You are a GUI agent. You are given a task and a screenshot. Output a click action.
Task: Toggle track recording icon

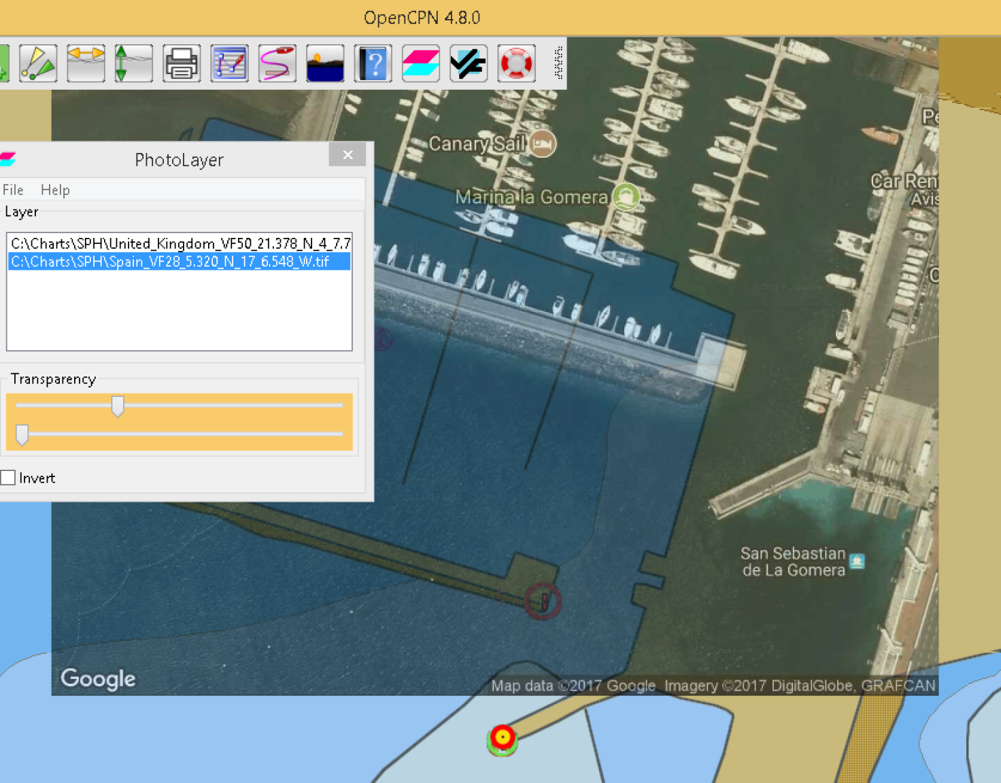pos(277,64)
